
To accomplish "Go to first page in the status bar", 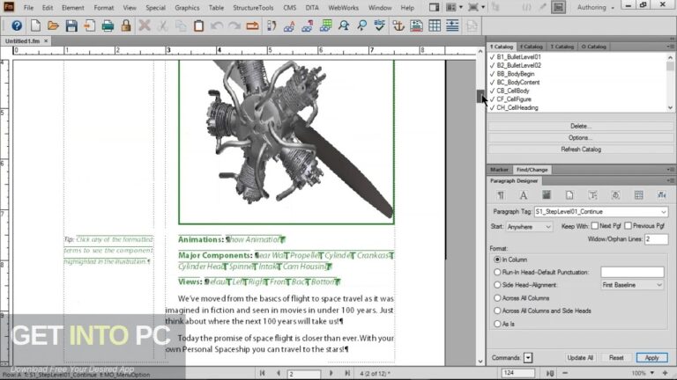I will pyautogui.click(x=262, y=373).
